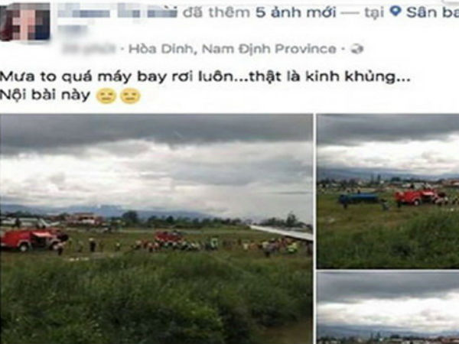This screenshot has height=344, width=459.
Task: Click the "5 ảnh mới" text
Action: coord(295,12)
